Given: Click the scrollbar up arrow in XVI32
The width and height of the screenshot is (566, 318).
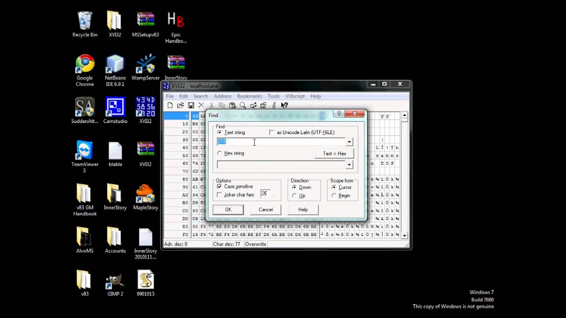Looking at the screenshot, I should 405,116.
